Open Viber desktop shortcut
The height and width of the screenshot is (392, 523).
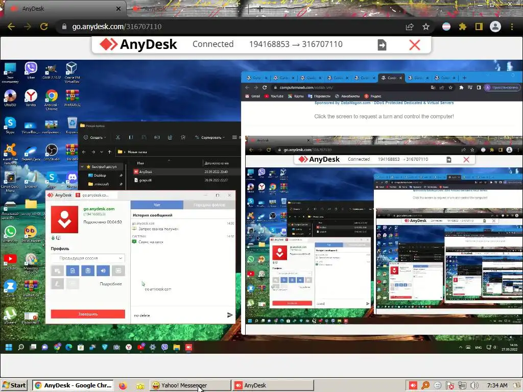[31, 70]
